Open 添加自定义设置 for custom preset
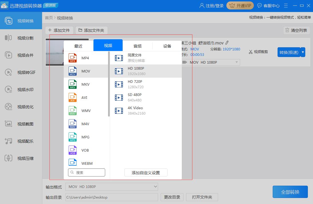Image resolution: width=313 pixels, height=204 pixels. 146,172
